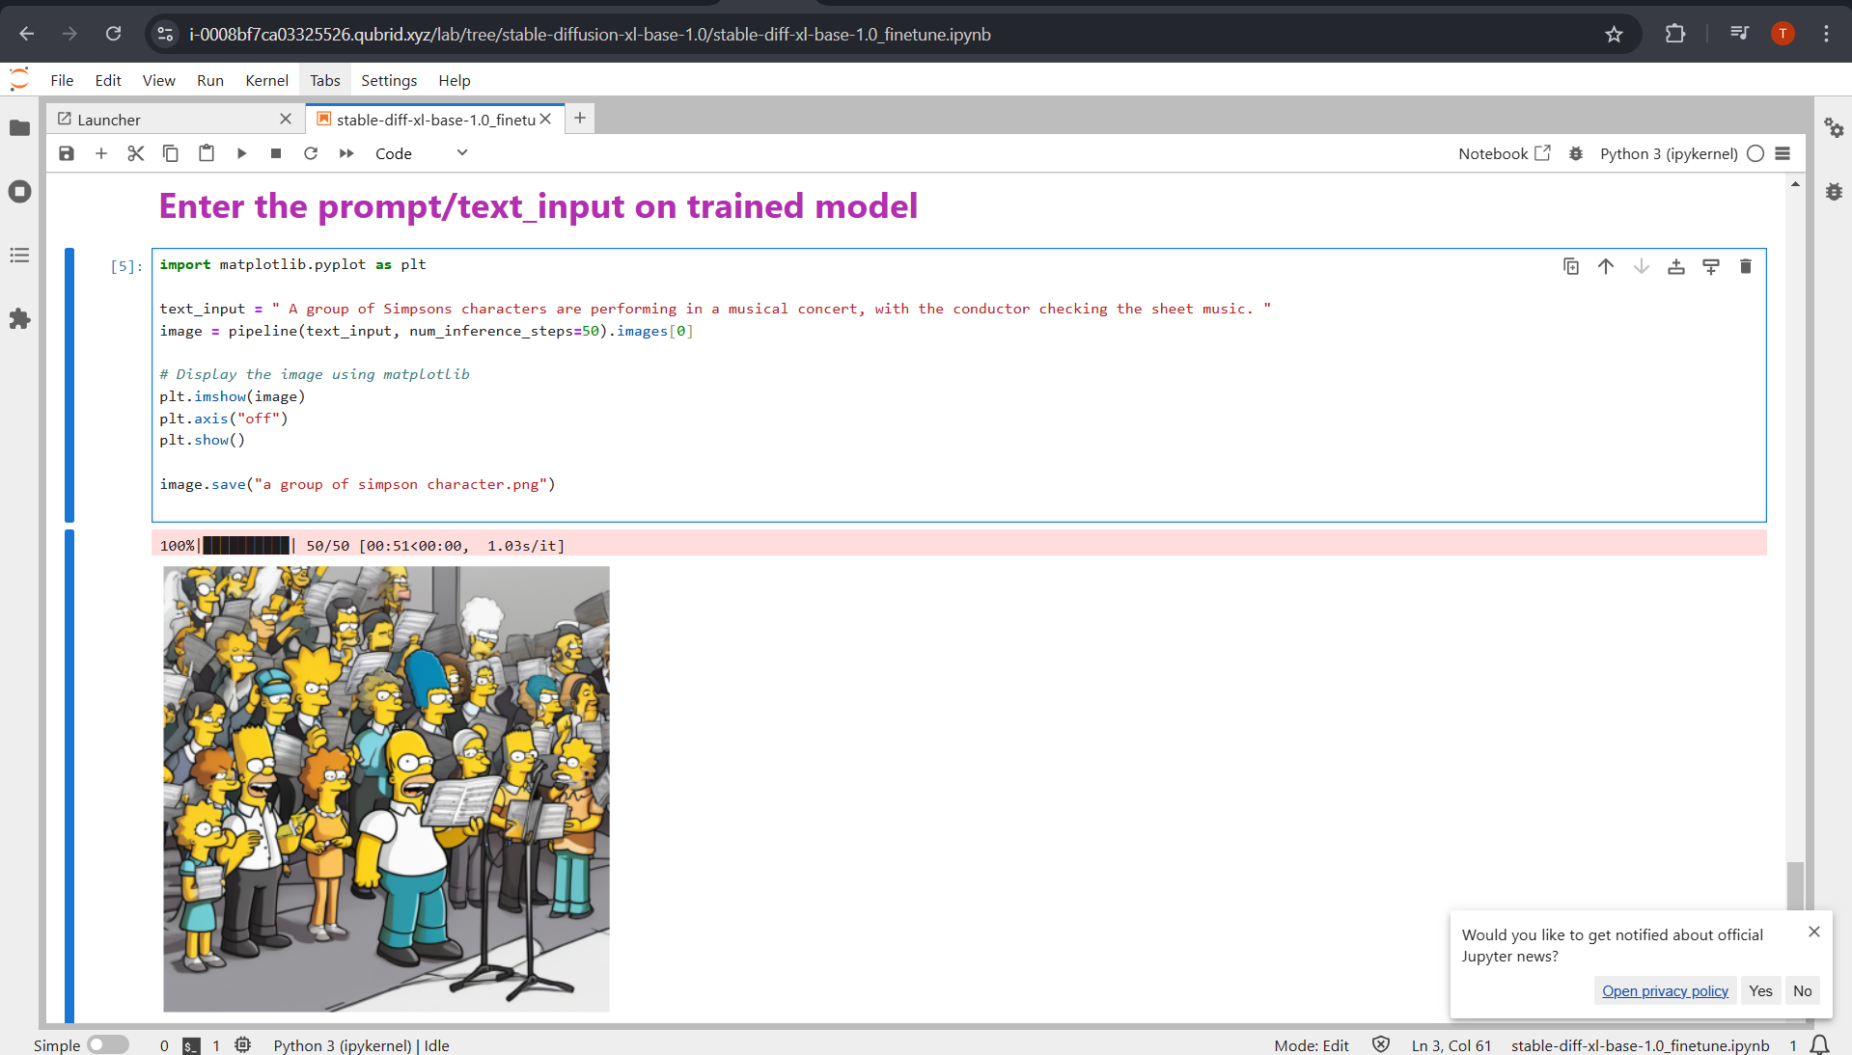1852x1055 pixels.
Task: Open the toolbar hamburger menu icon
Action: click(x=1783, y=153)
